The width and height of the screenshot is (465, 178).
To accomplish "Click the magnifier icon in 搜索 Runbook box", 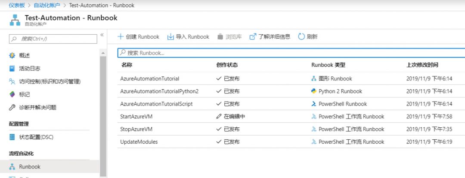I will coord(122,53).
